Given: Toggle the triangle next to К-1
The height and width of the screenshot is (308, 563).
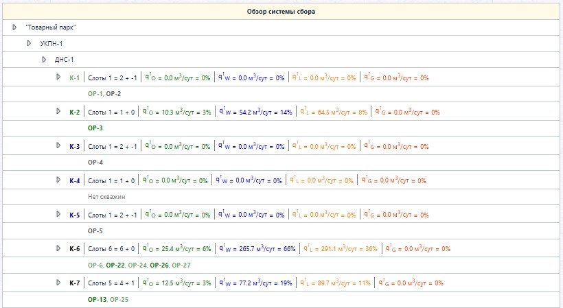Looking at the screenshot, I should coord(58,77).
